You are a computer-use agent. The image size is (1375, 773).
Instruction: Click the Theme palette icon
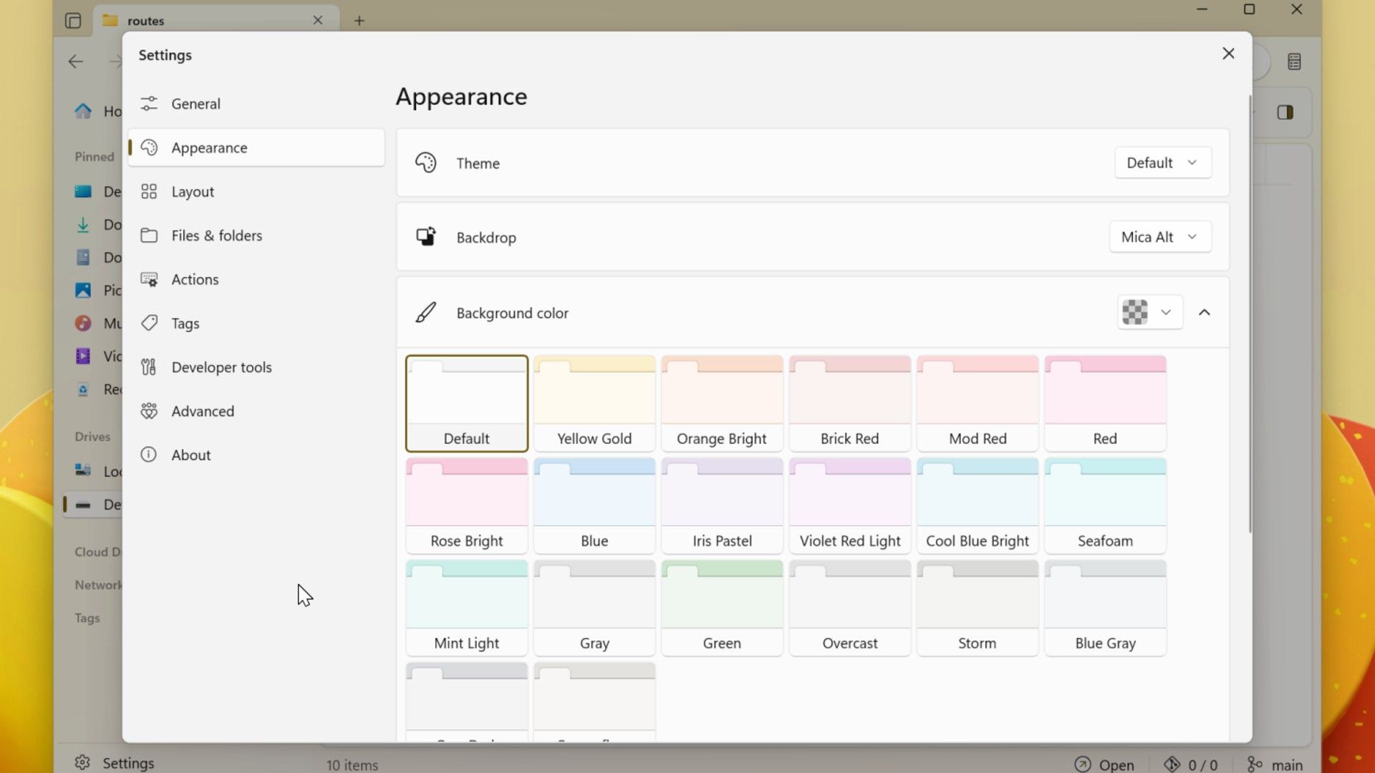coord(426,163)
